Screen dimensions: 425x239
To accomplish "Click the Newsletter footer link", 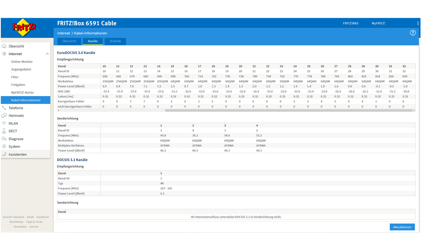I will point(20,227).
